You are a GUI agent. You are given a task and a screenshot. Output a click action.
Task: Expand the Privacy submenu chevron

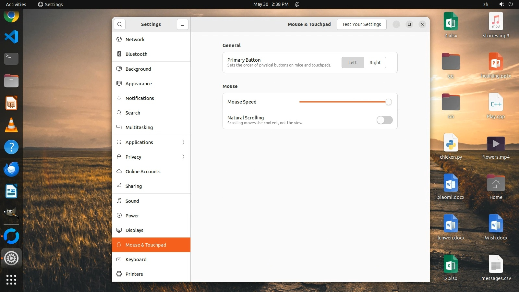[x=183, y=157]
